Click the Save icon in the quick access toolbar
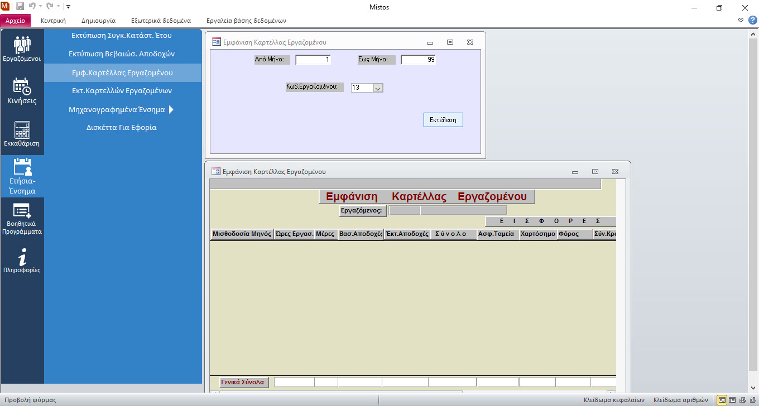 pos(20,7)
